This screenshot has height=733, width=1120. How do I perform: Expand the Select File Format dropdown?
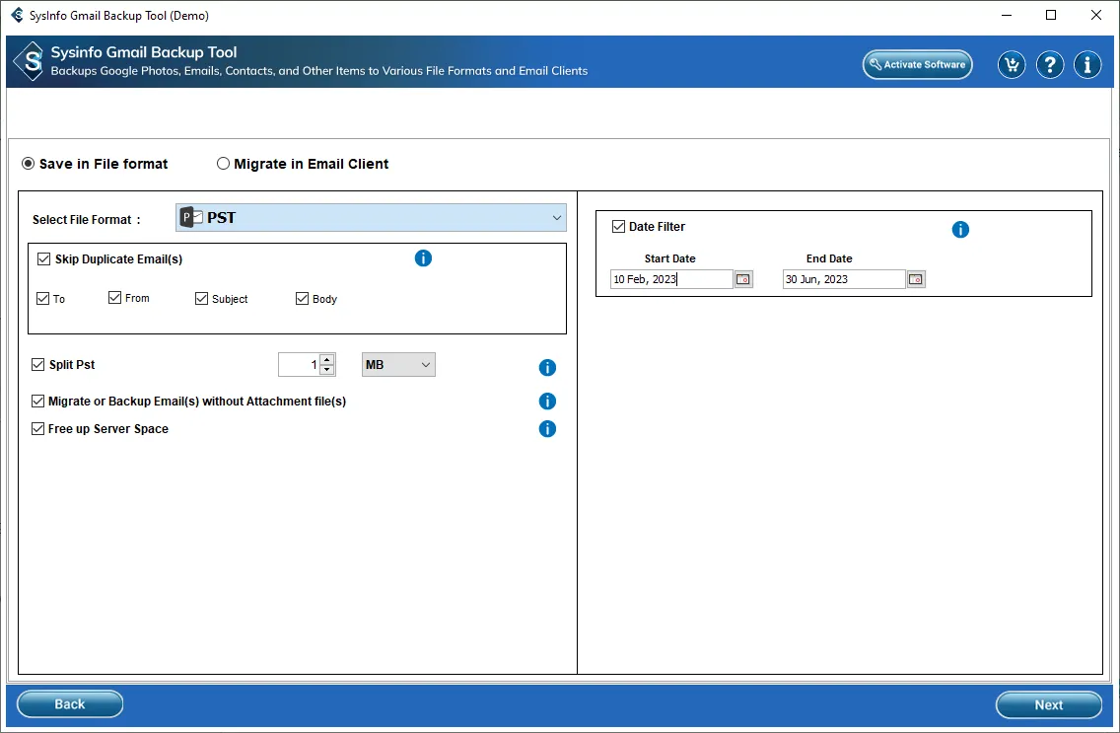[x=558, y=218]
